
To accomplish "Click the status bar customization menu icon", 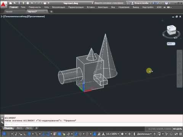I will coord(180,134).
